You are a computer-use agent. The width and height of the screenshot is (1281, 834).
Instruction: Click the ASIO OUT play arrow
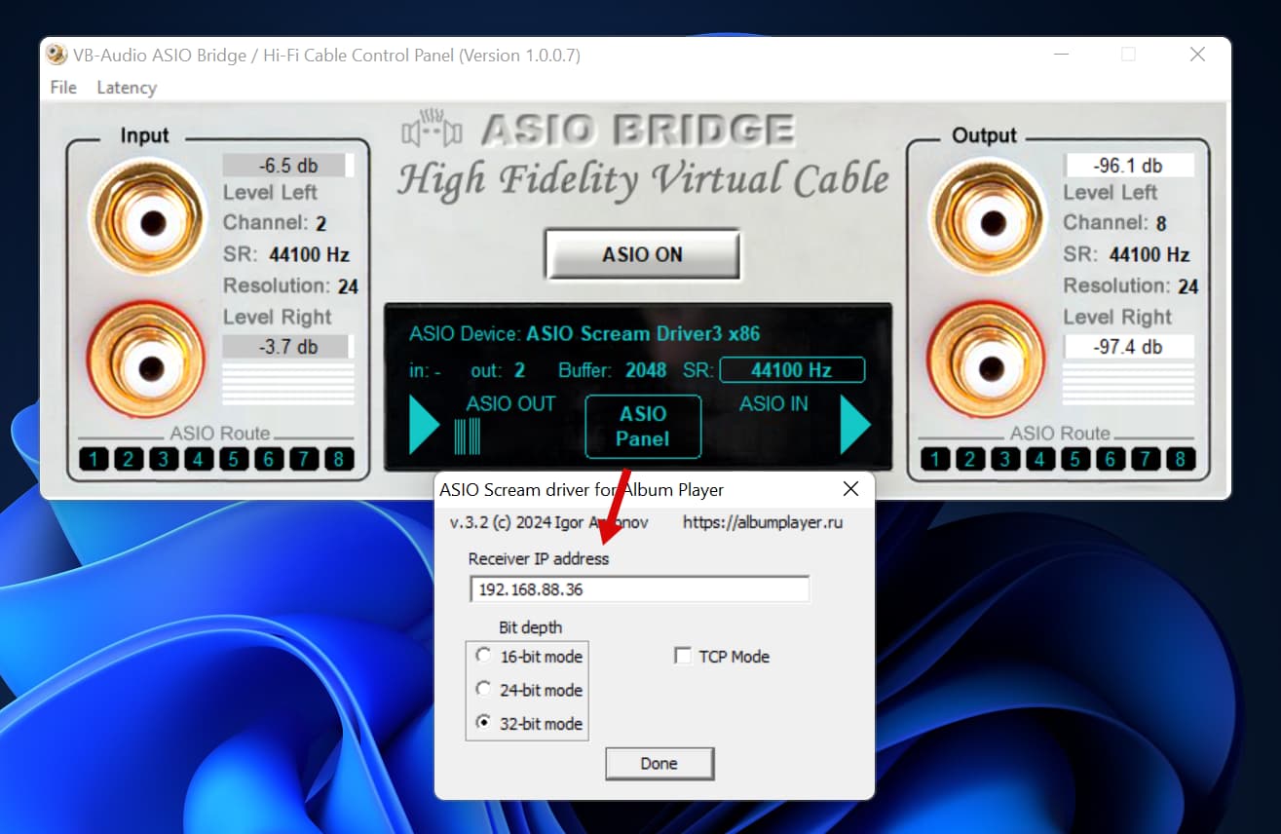coord(424,425)
